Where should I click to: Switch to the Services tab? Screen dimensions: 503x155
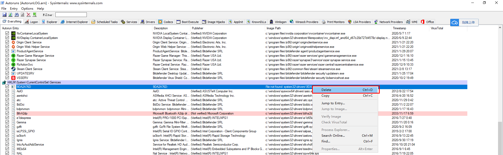(x=129, y=22)
